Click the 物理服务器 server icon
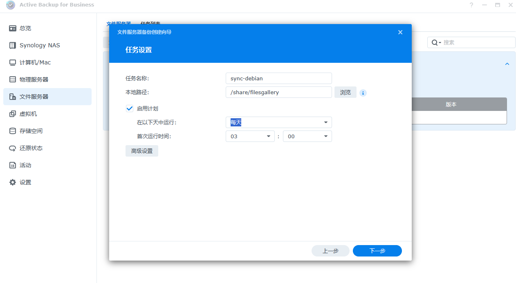The height and width of the screenshot is (283, 516). coord(13,80)
